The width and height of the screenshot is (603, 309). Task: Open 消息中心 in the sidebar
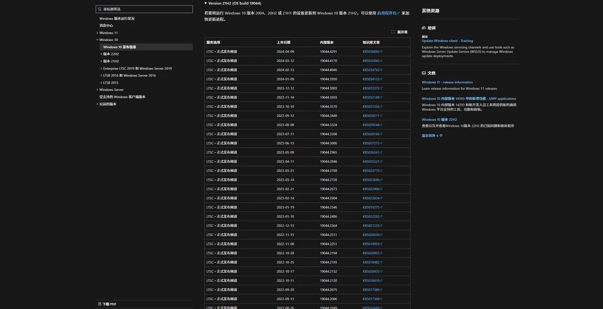[106, 26]
